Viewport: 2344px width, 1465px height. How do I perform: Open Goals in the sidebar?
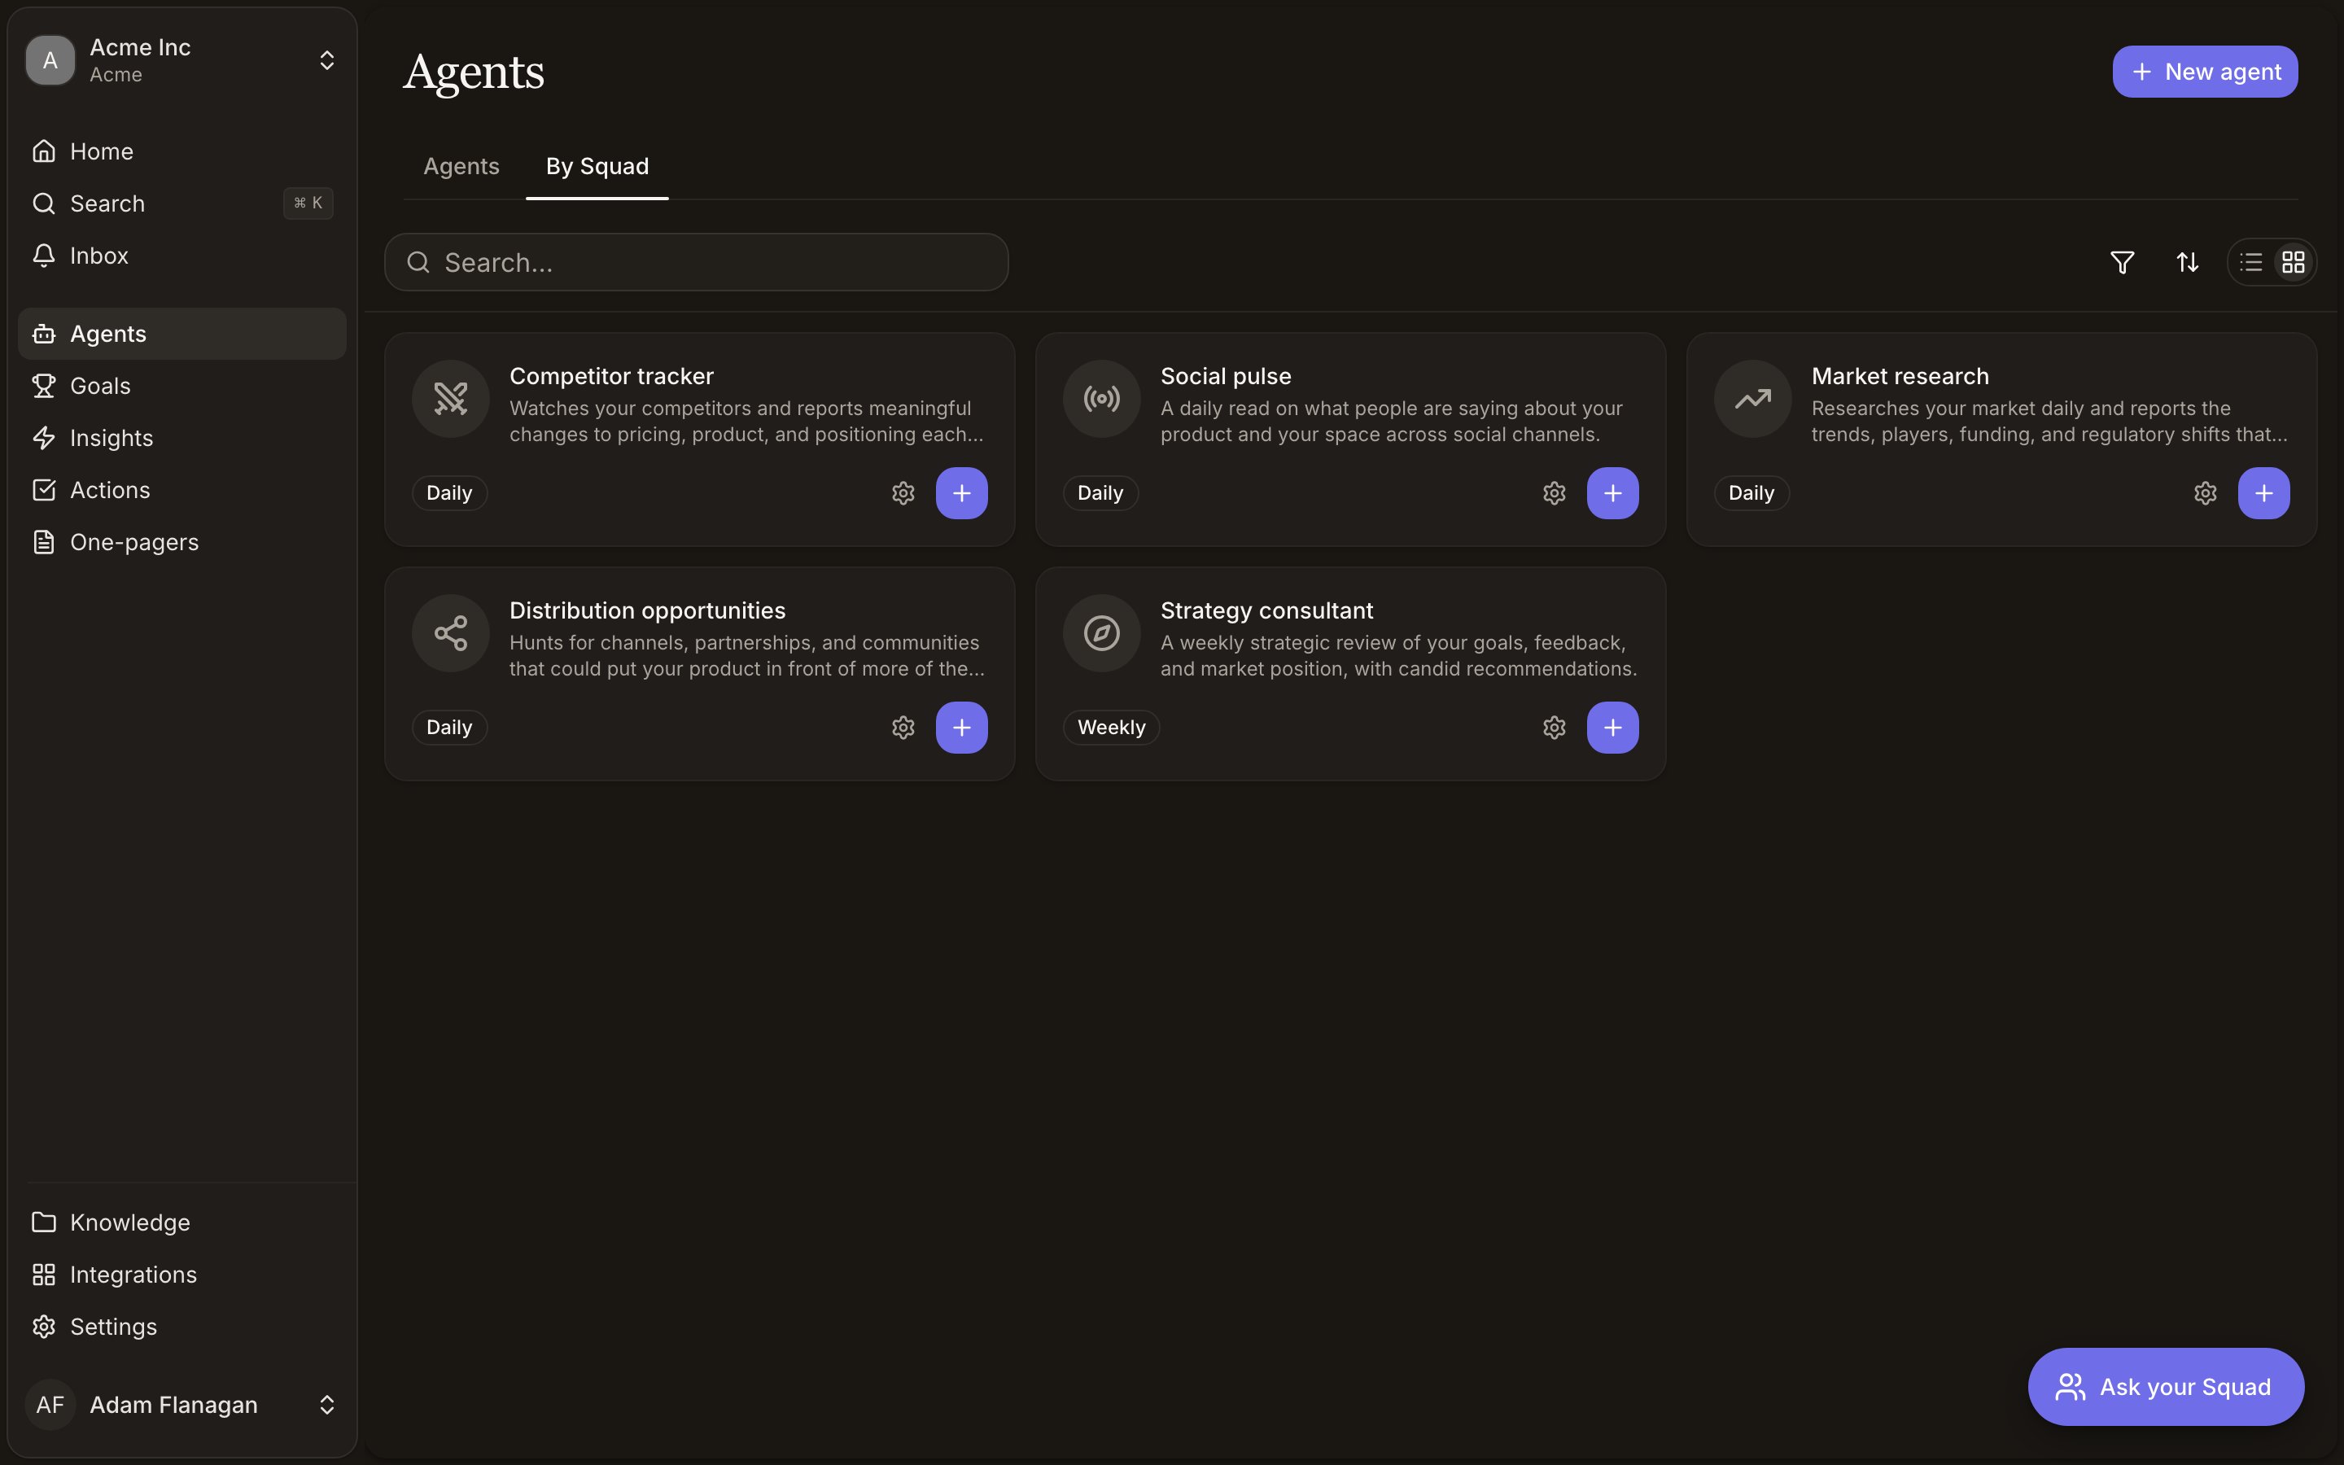tap(182, 386)
